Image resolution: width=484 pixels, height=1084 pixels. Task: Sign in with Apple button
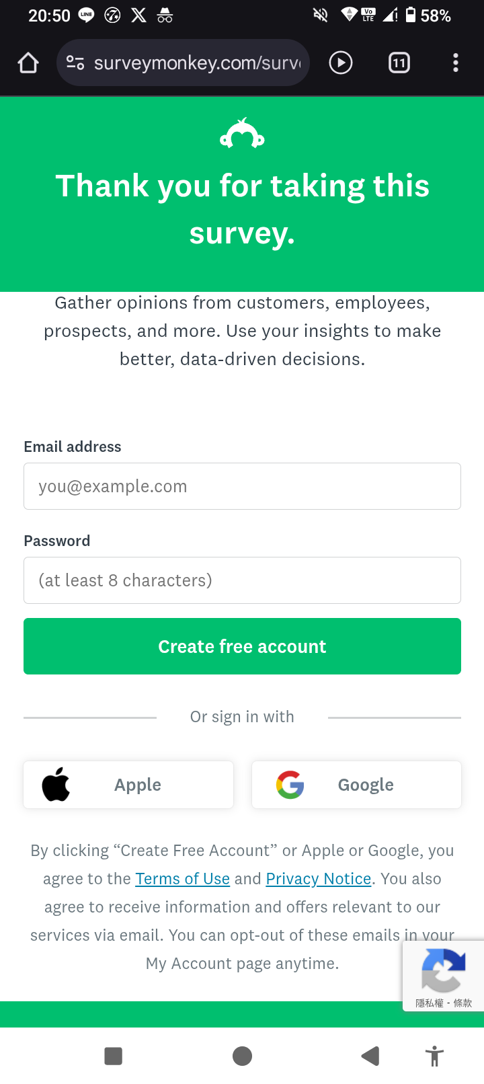pyautogui.click(x=128, y=785)
